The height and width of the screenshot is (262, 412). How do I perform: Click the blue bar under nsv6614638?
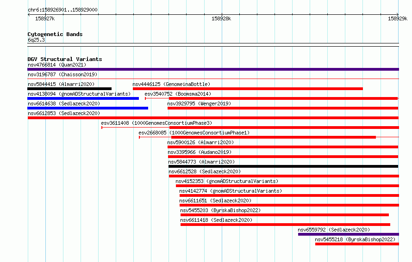(88, 108)
